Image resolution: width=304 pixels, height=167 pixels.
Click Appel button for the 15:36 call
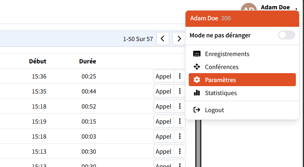(x=164, y=76)
